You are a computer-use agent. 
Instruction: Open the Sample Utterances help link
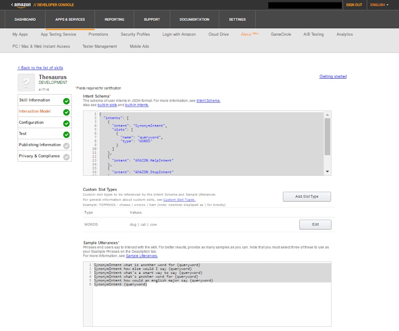[x=142, y=256]
